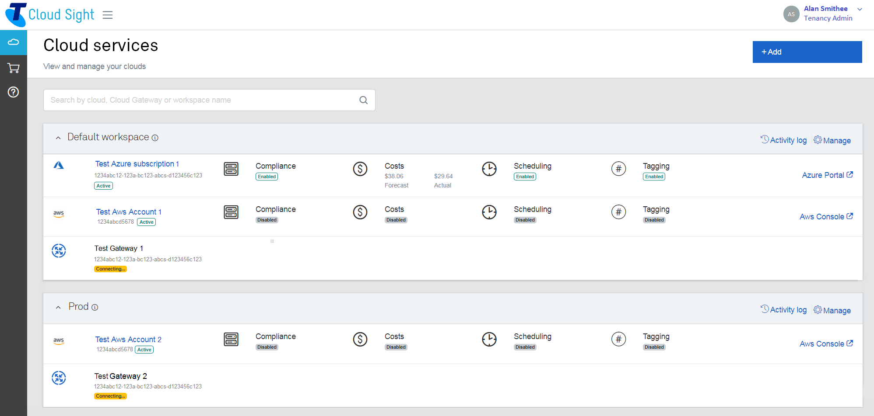Screen dimensions: 874x416
Task: Select the Cloud services sidebar icon
Action: [13, 42]
